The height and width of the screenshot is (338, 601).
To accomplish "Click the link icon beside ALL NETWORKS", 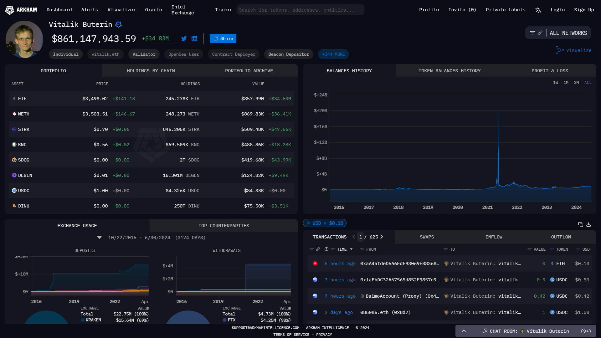I will (x=540, y=33).
